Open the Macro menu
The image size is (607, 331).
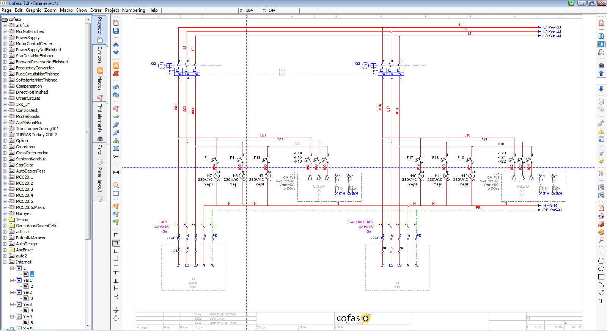[x=66, y=10]
